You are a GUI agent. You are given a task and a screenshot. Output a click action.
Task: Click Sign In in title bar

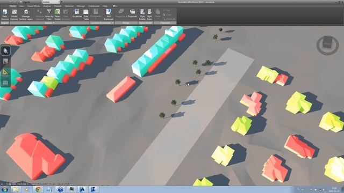tap(25, 2)
